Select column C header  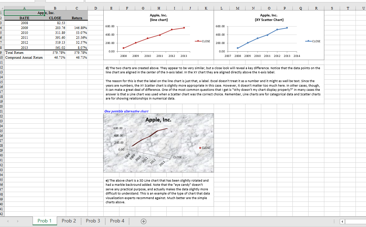coord(77,8)
